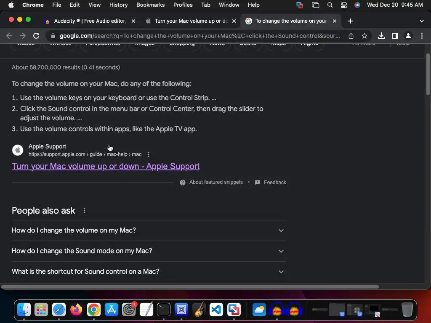431x323 pixels.
Task: Open the Bookmarks menu
Action: (150, 5)
